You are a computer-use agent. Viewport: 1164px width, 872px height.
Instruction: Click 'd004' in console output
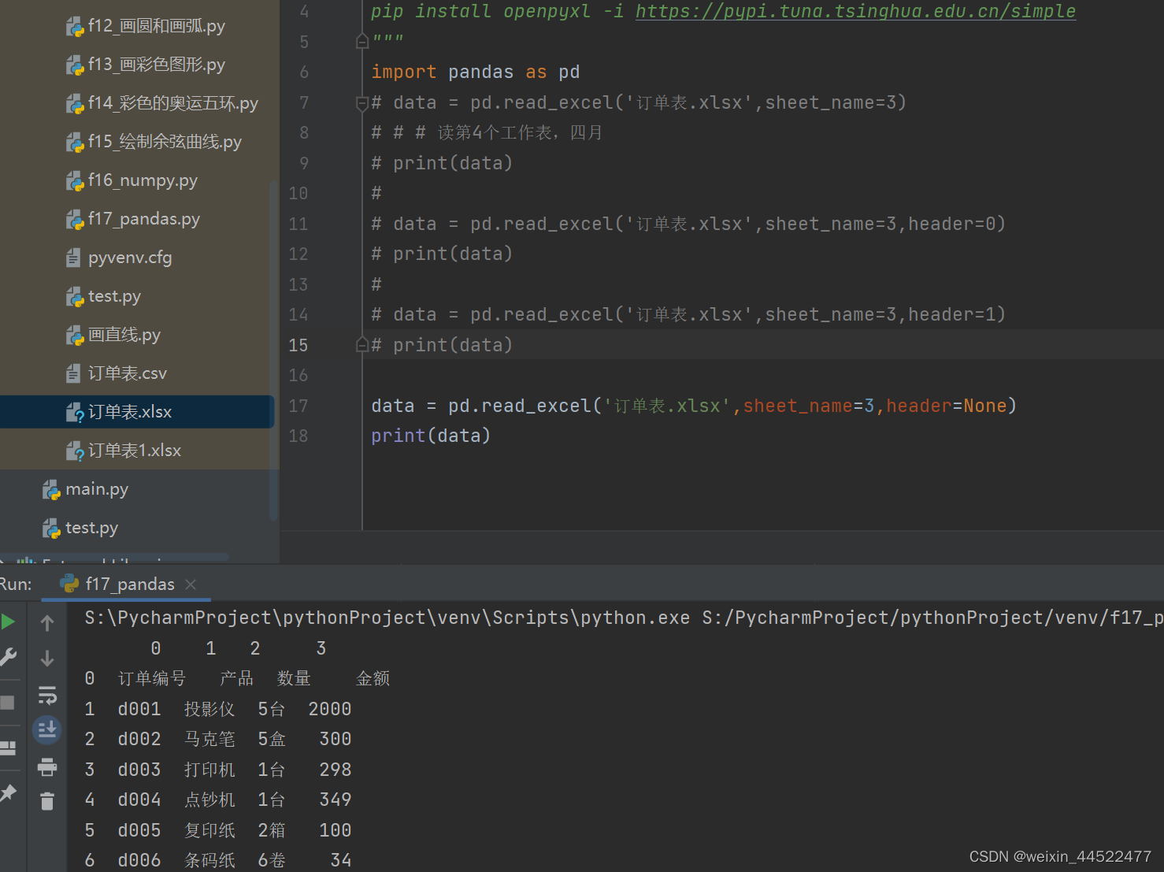pyautogui.click(x=139, y=800)
